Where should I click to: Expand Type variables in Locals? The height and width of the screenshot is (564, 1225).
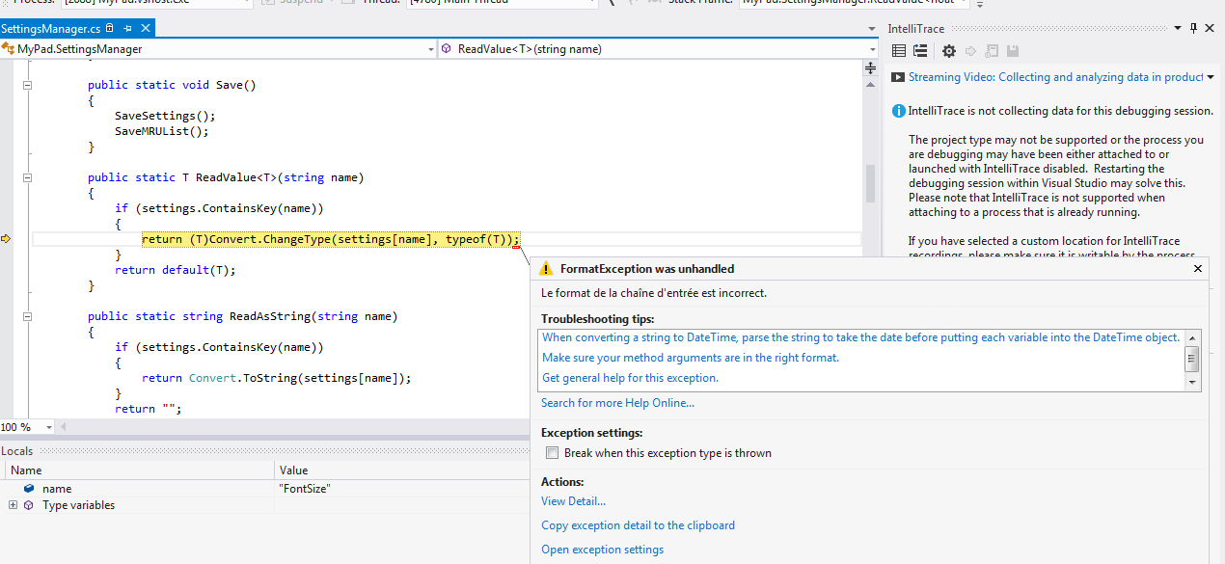point(13,505)
